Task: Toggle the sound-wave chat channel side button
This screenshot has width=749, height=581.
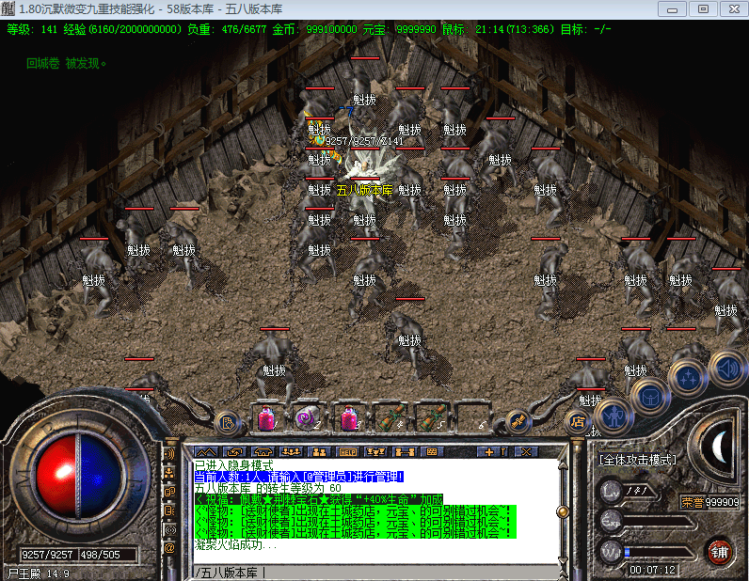Action: click(x=170, y=454)
